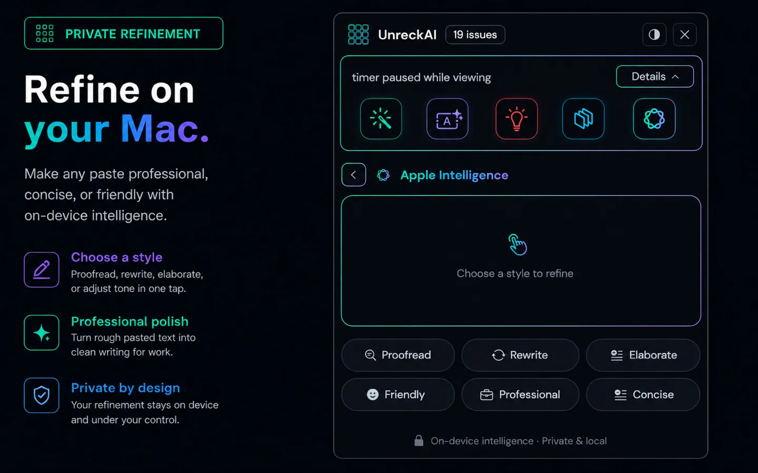Image resolution: width=758 pixels, height=473 pixels.
Task: Click 'timer paused while viewing' status text
Action: [x=421, y=78]
